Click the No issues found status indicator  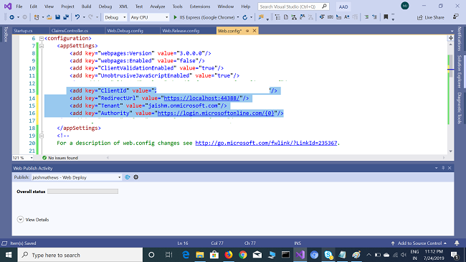pos(60,158)
